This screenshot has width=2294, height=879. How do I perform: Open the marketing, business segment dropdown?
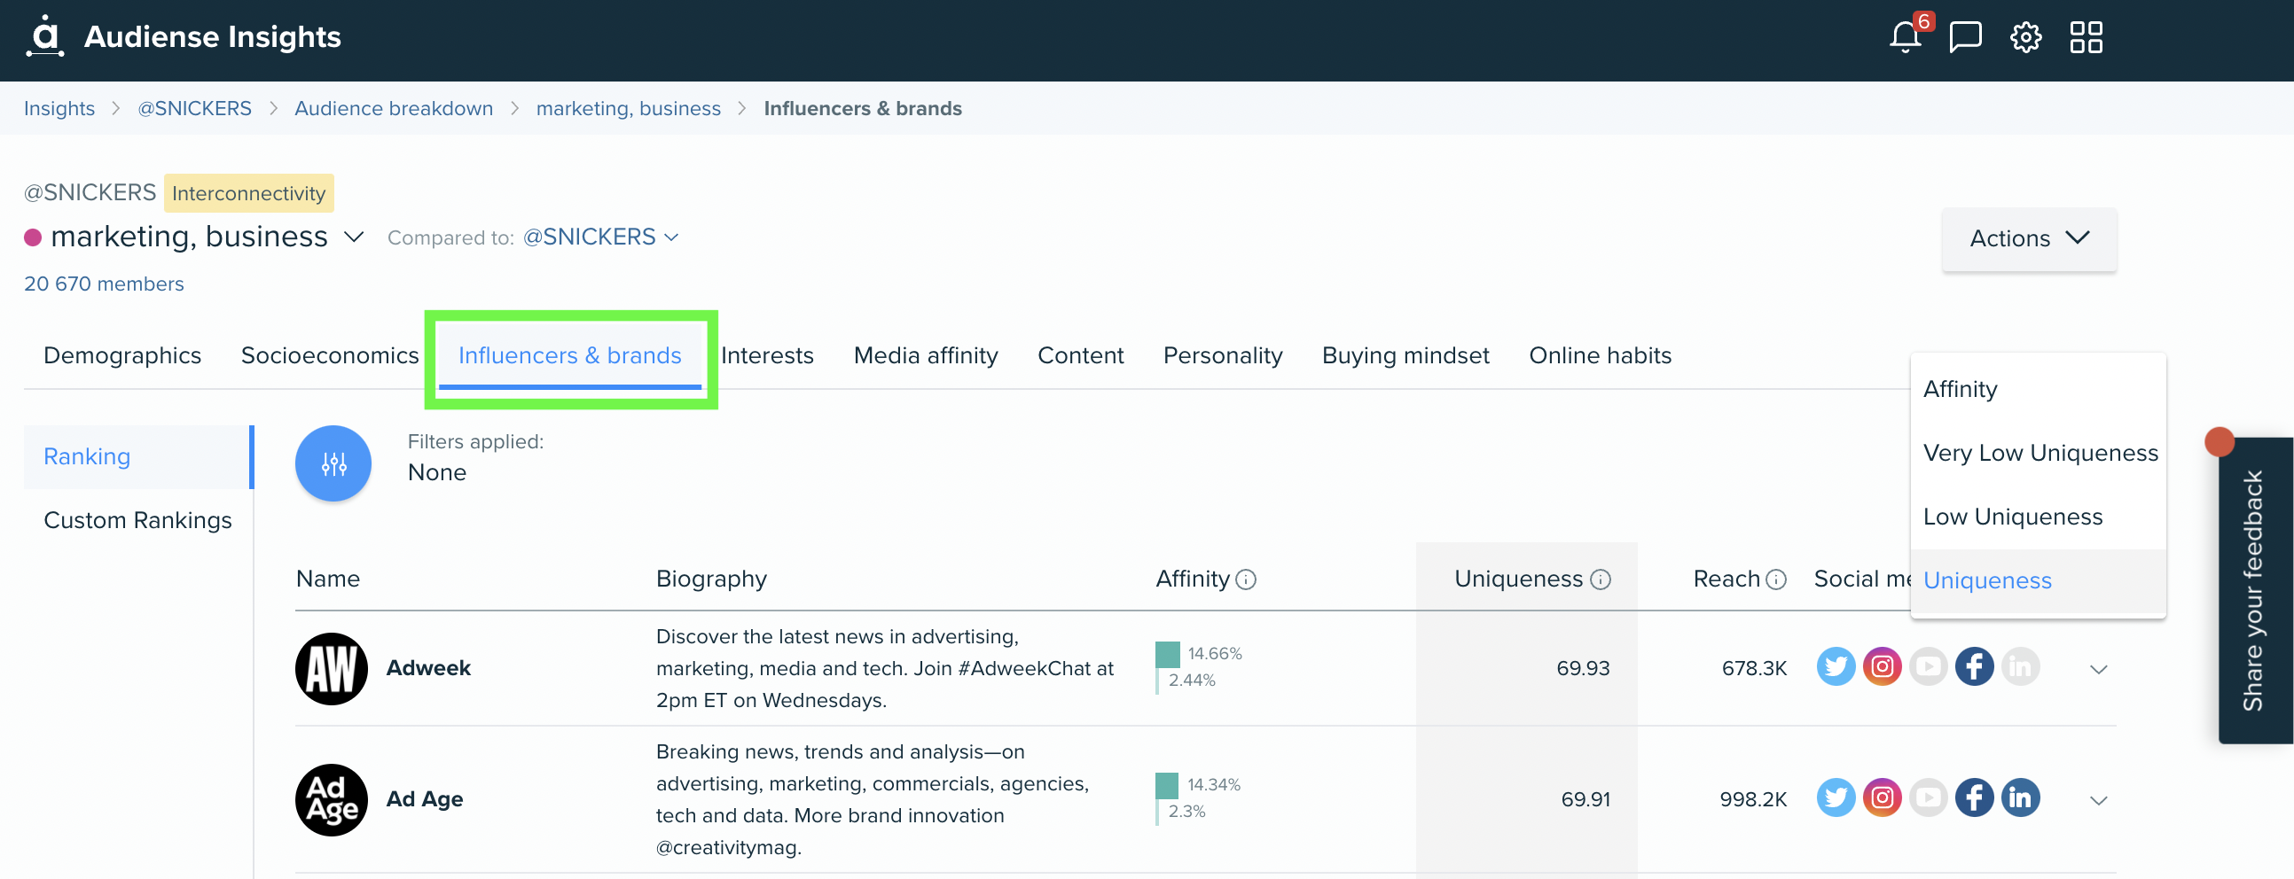[354, 237]
